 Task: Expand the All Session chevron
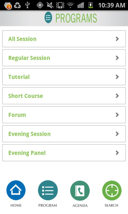click(117, 39)
